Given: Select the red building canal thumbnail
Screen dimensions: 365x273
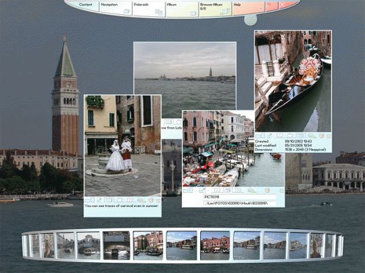Looking at the screenshot, I should (x=215, y=245).
